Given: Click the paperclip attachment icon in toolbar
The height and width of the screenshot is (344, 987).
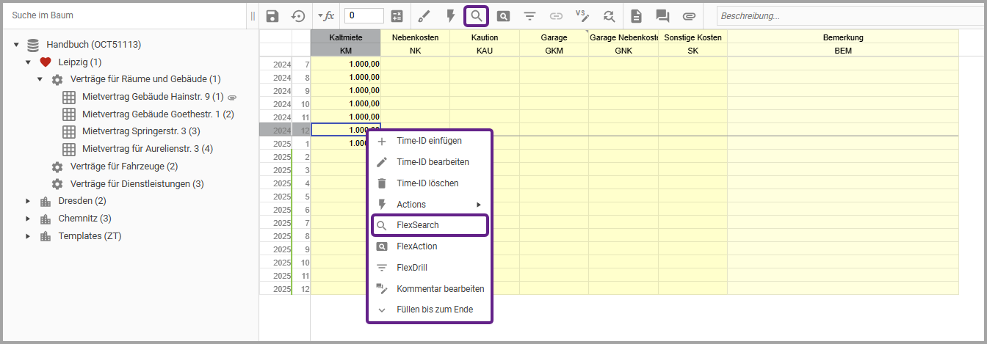Looking at the screenshot, I should click(689, 16).
